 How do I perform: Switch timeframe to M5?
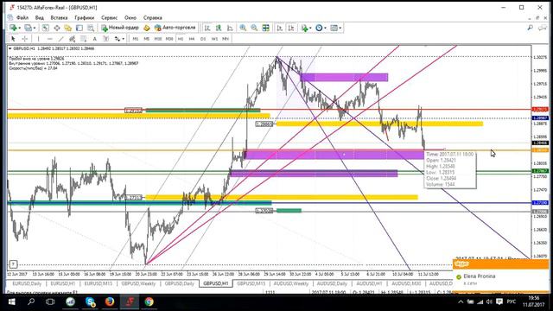(x=147, y=39)
